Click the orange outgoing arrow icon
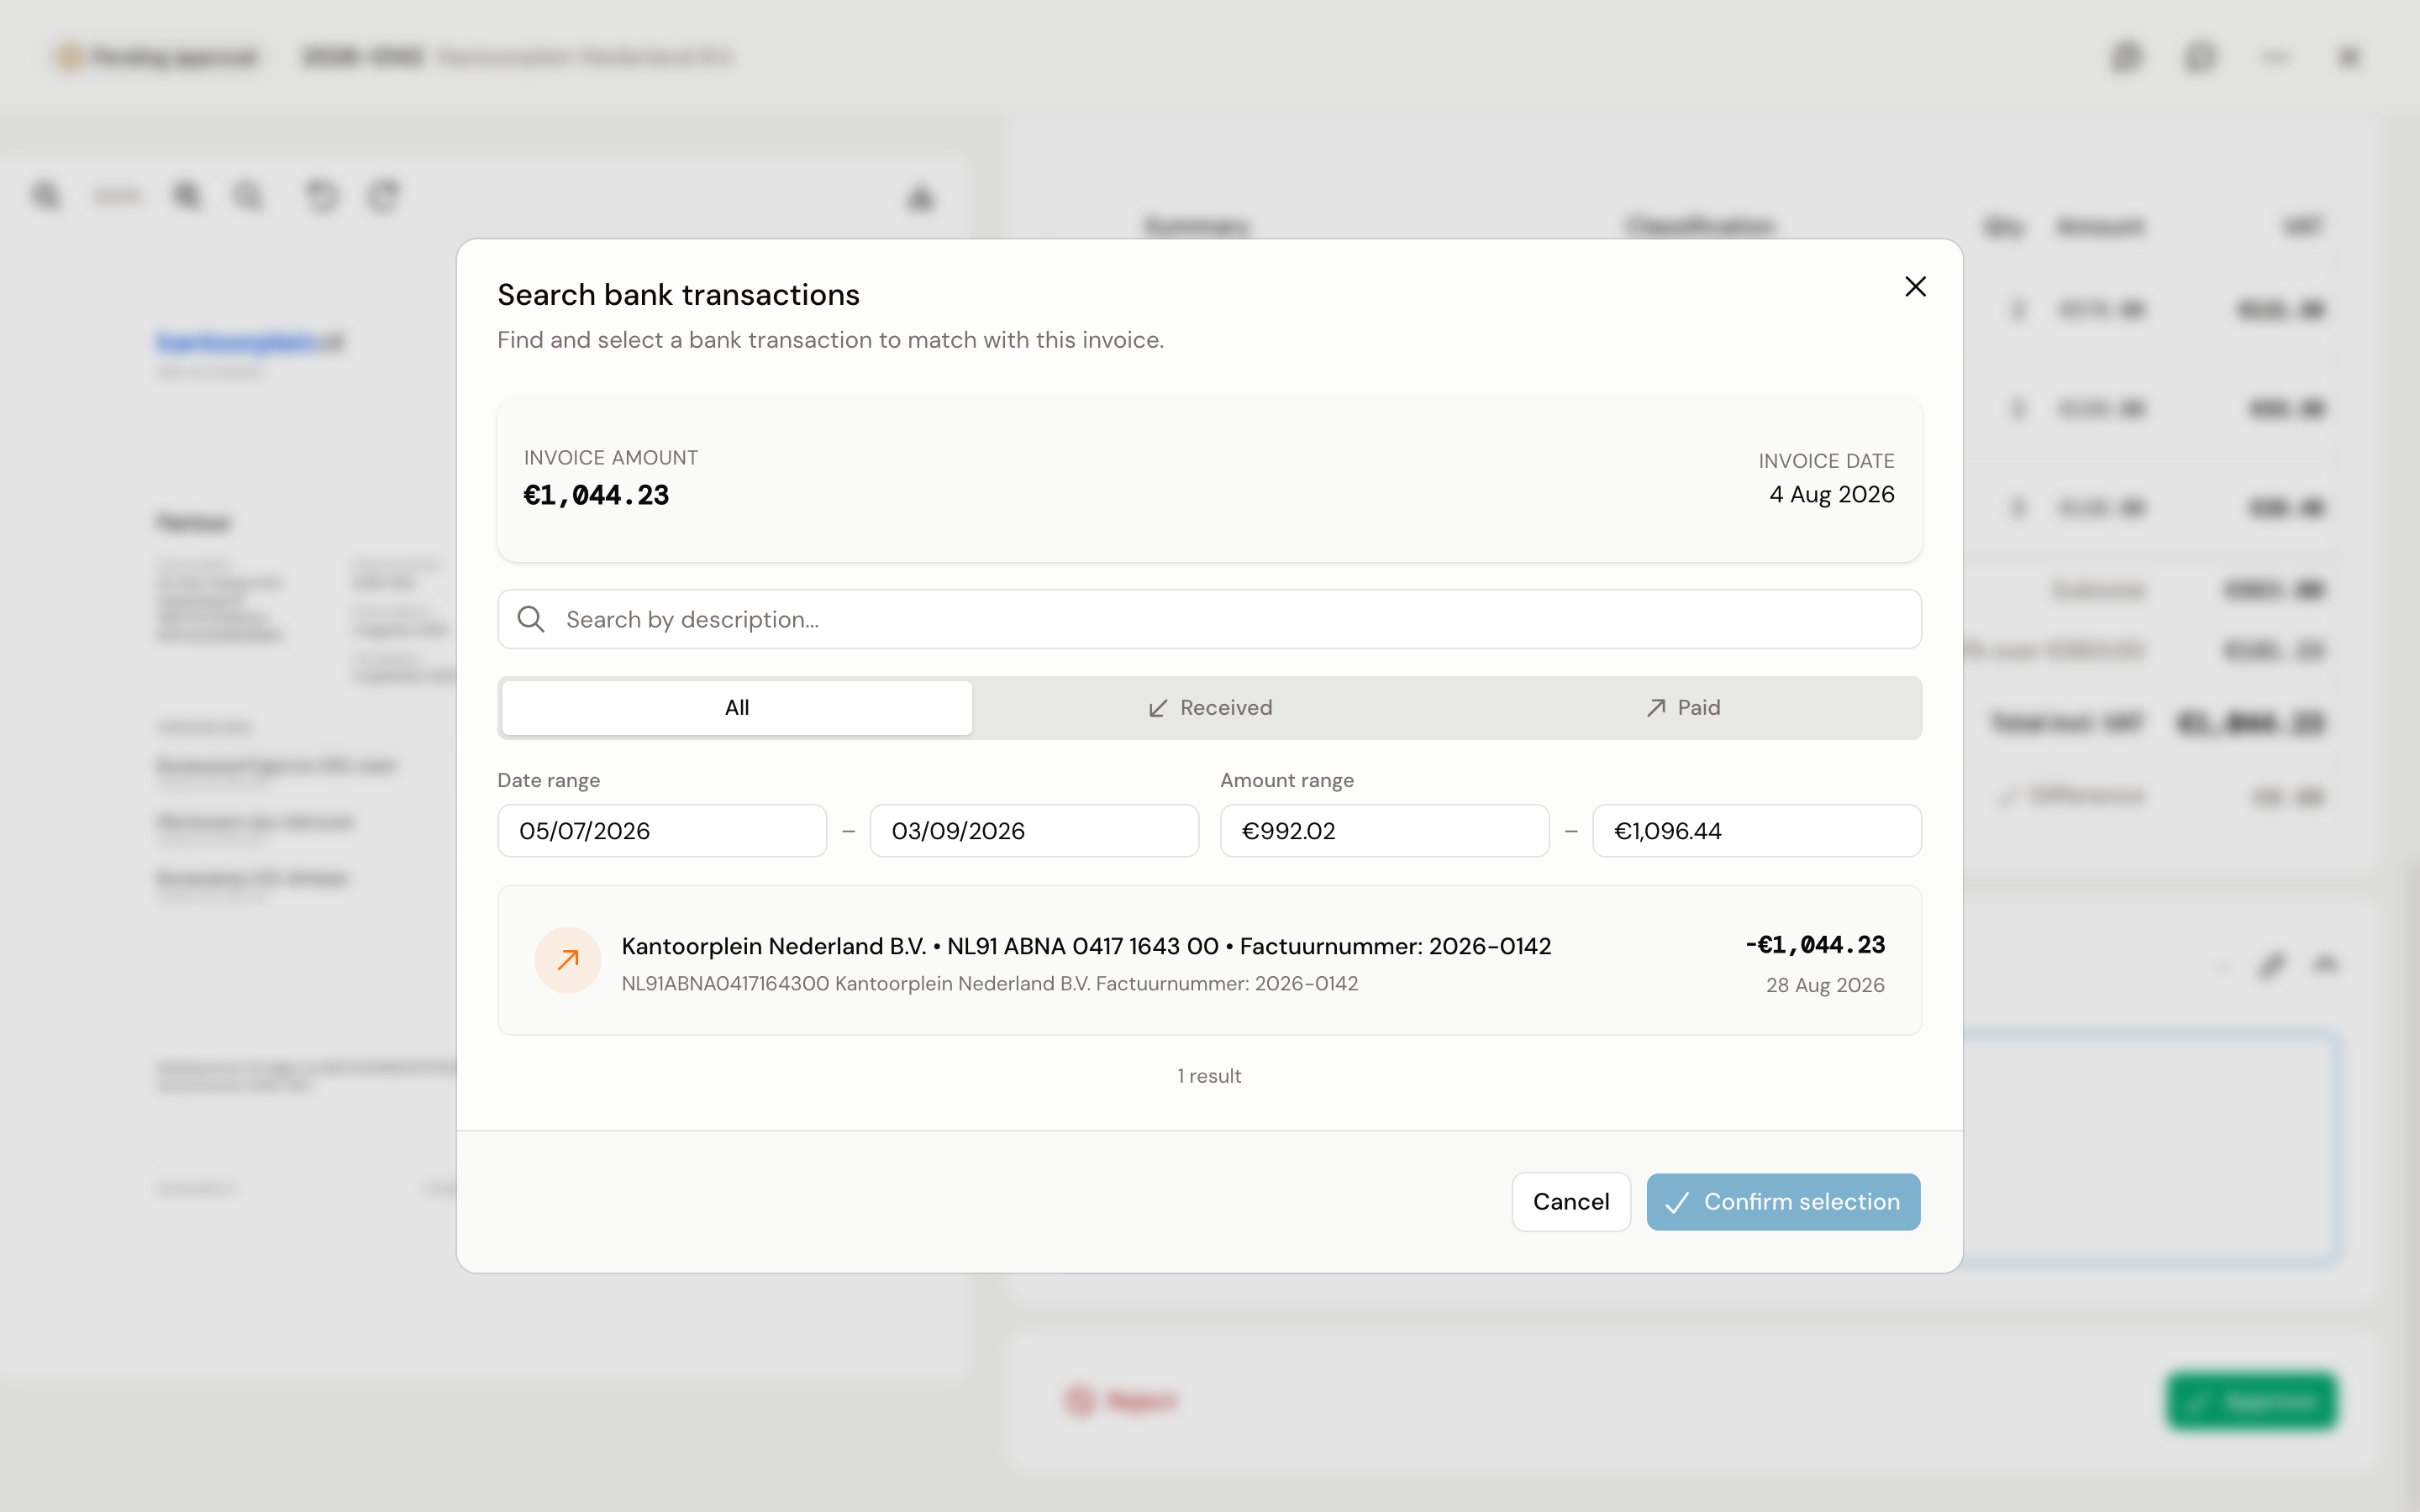Screen dimensions: 2420x1512 click(568, 960)
